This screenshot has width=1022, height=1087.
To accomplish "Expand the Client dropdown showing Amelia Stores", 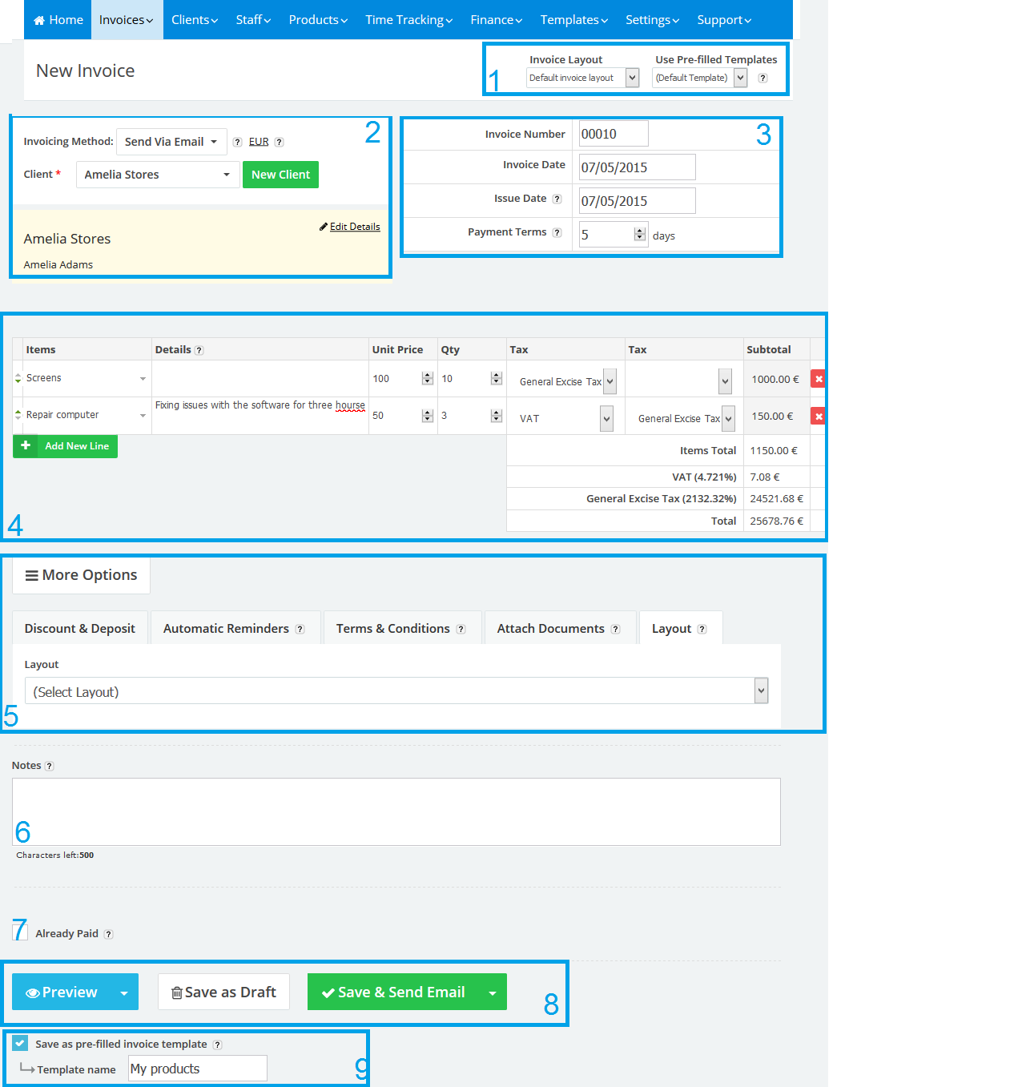I will tap(157, 175).
